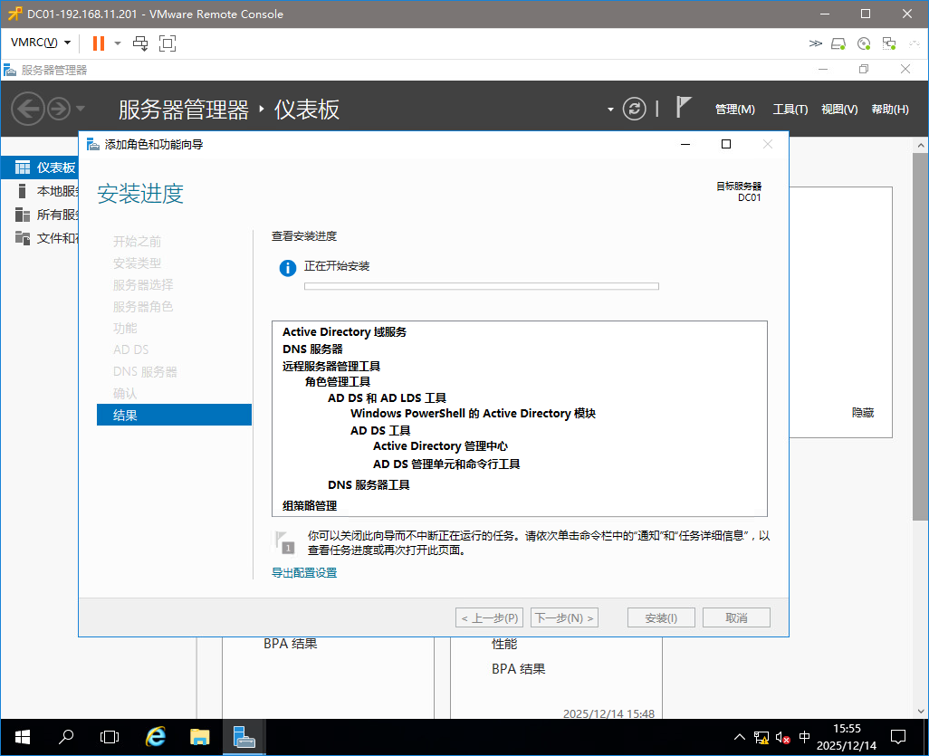
Task: Click 'AD DS 和 AD LDS 工具' entry
Action: tap(387, 397)
